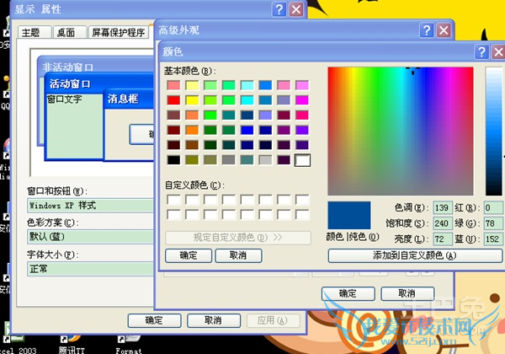The width and height of the screenshot is (505, 354).
Task: Pick the black swatch in basic colors
Action: click(x=173, y=159)
